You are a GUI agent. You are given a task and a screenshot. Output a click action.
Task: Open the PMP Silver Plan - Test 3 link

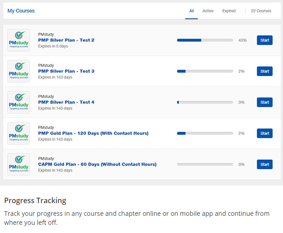pyautogui.click(x=66, y=71)
